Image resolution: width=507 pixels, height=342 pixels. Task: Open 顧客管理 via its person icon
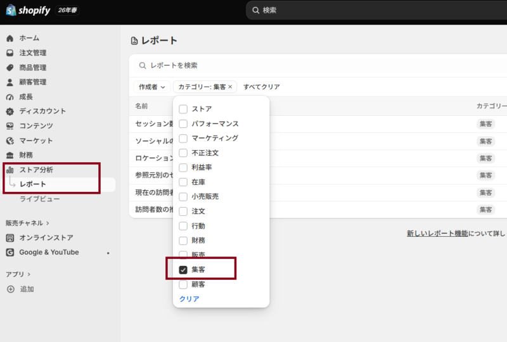(x=10, y=82)
